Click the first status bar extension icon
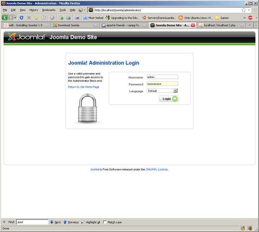Image resolution: width=259 pixels, height=232 pixels. click(x=243, y=228)
